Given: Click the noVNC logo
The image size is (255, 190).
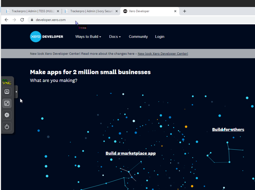Looking at the screenshot, I should click(7, 82).
